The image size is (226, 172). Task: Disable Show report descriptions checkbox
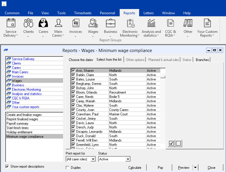pyautogui.click(x=7, y=166)
